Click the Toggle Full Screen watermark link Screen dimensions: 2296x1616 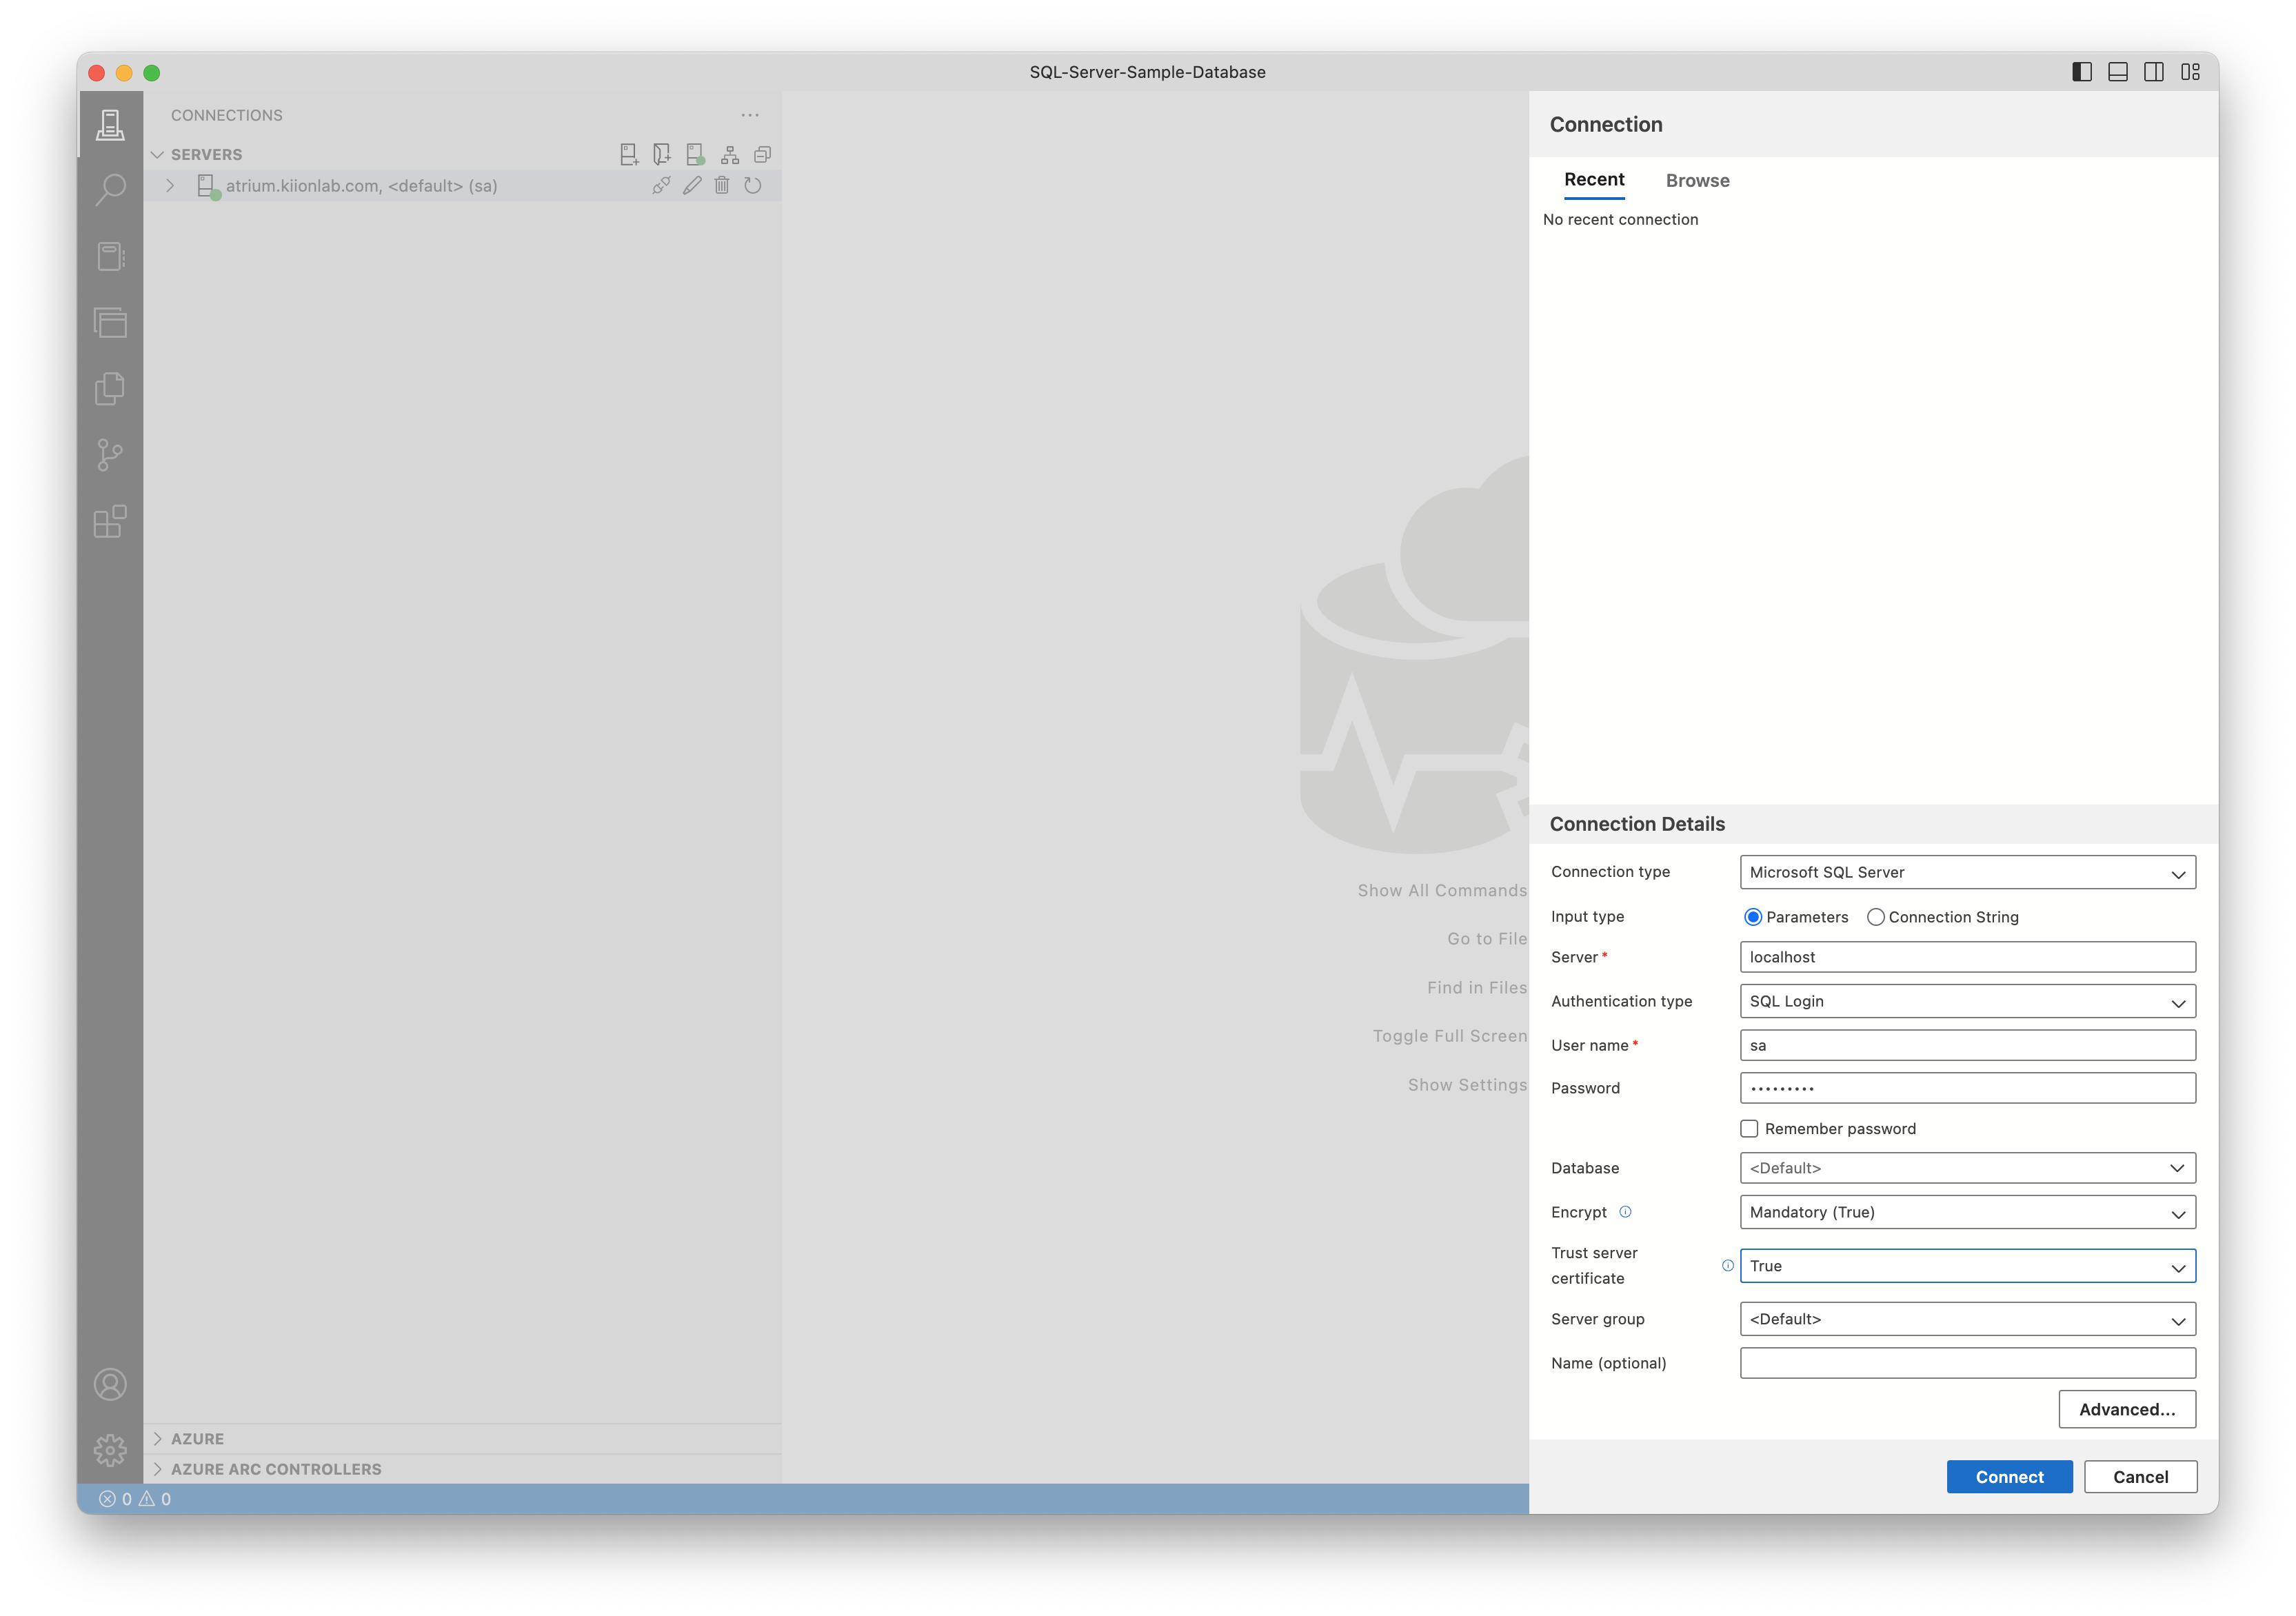(1450, 1035)
